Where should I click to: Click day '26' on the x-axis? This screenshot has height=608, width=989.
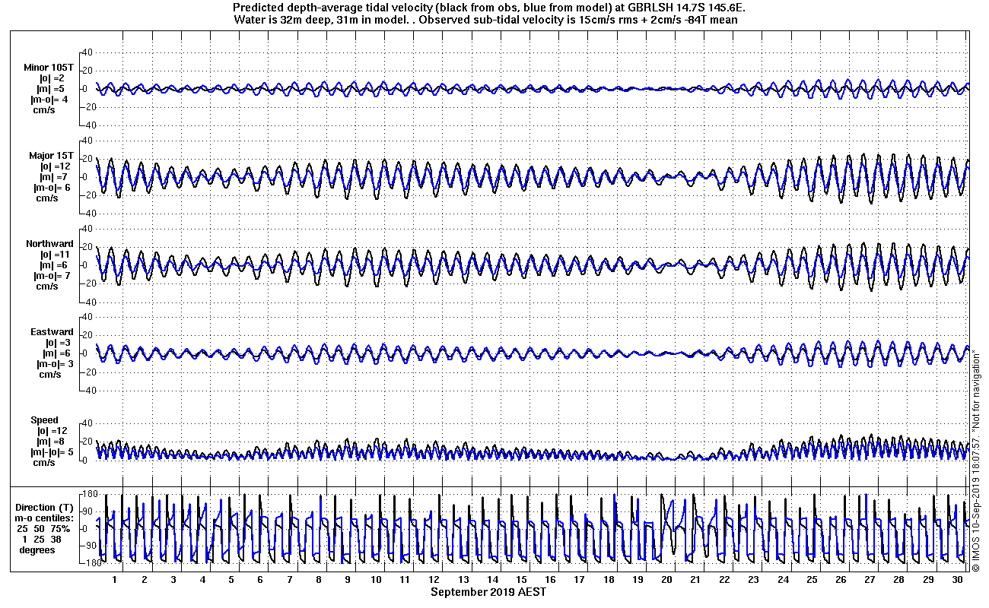pyautogui.click(x=841, y=579)
